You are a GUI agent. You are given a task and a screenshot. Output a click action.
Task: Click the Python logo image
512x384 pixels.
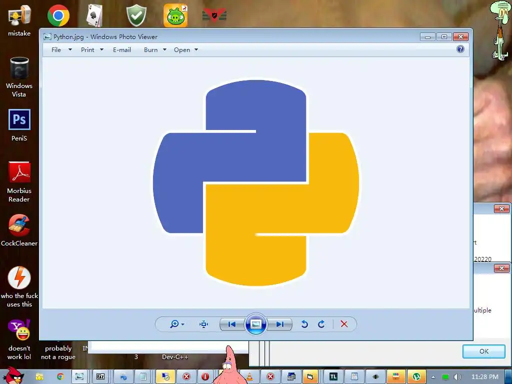(x=256, y=183)
